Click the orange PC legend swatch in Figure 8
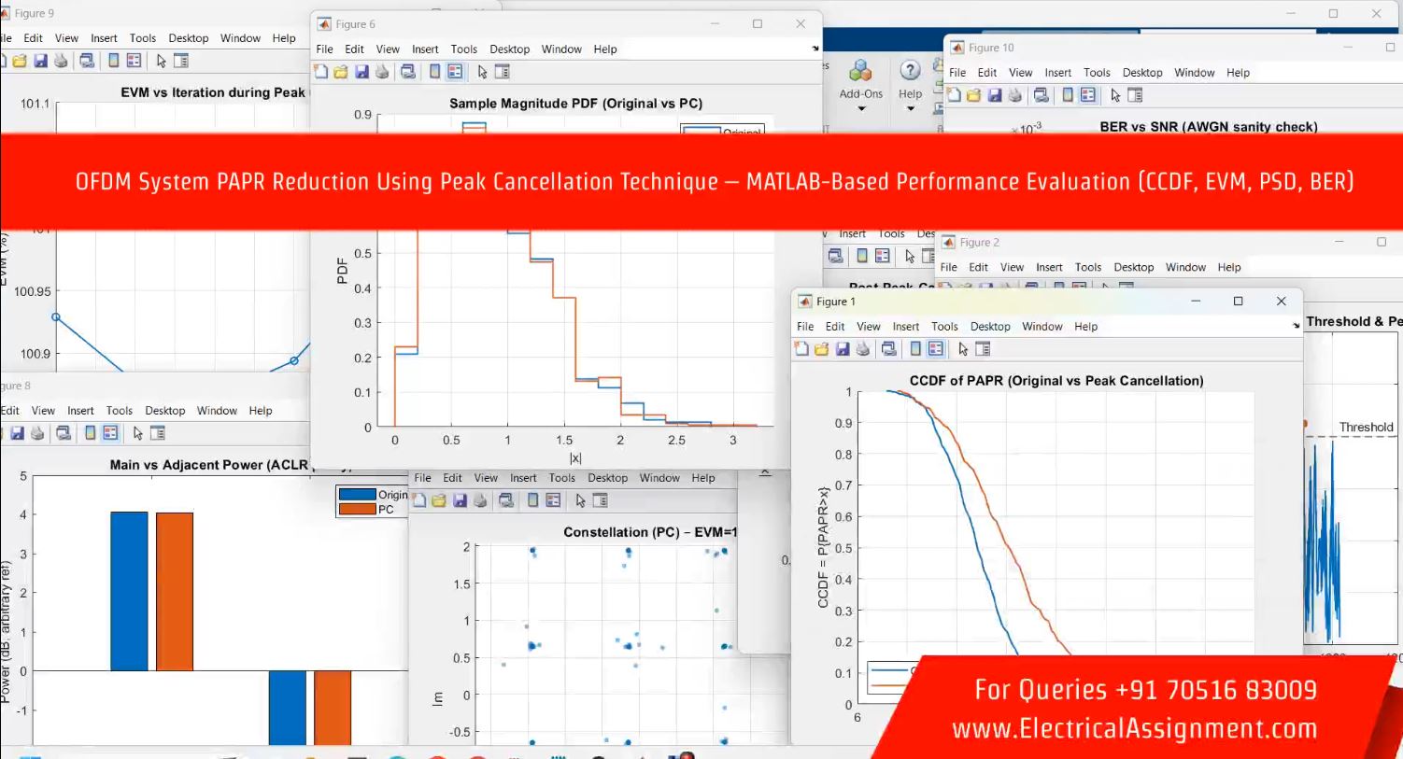This screenshot has height=759, width=1403. click(x=357, y=510)
